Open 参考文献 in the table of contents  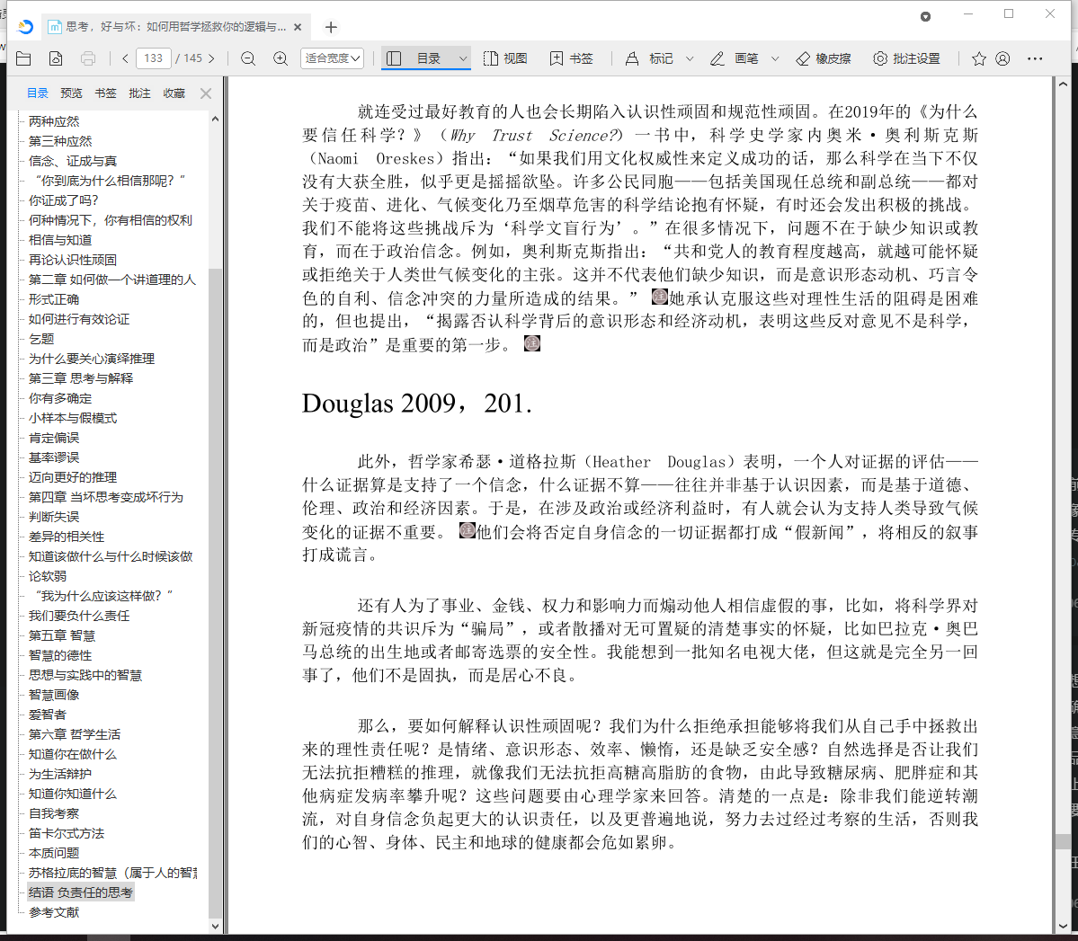[54, 912]
